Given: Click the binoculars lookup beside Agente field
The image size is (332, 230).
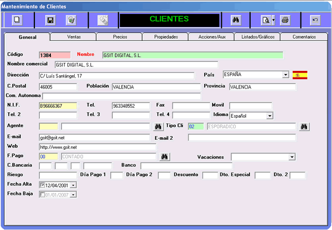Looking at the screenshot, I should click(x=158, y=127).
